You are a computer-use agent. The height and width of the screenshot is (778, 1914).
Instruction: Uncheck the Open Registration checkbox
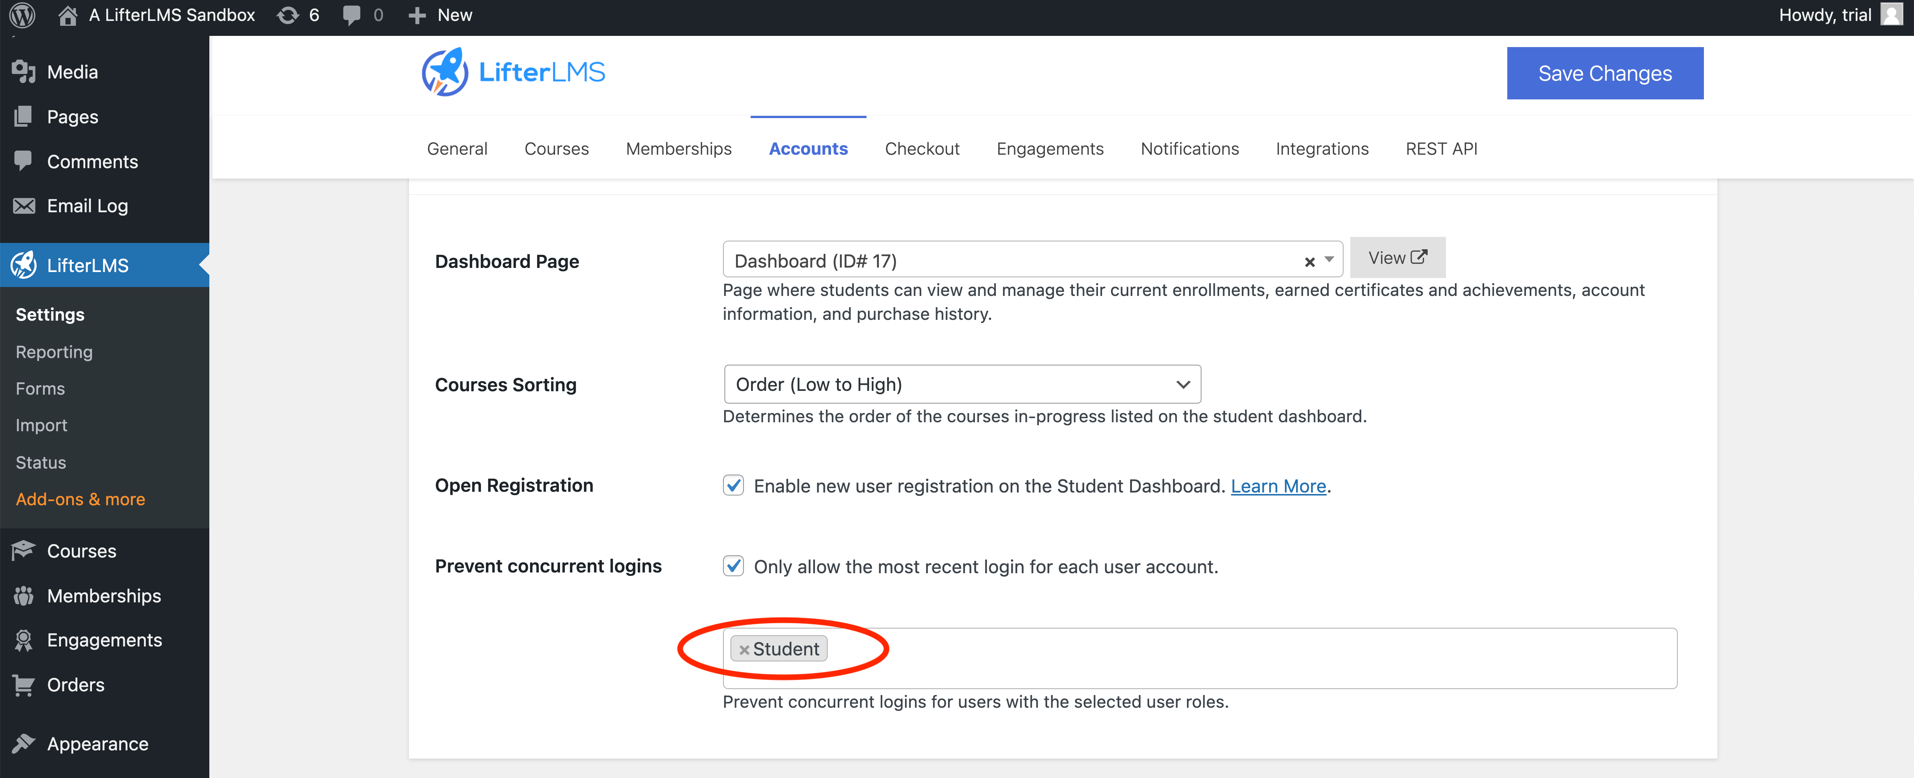[x=733, y=485]
